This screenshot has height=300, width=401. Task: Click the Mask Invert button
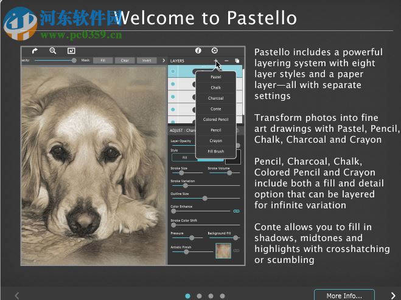coord(146,61)
